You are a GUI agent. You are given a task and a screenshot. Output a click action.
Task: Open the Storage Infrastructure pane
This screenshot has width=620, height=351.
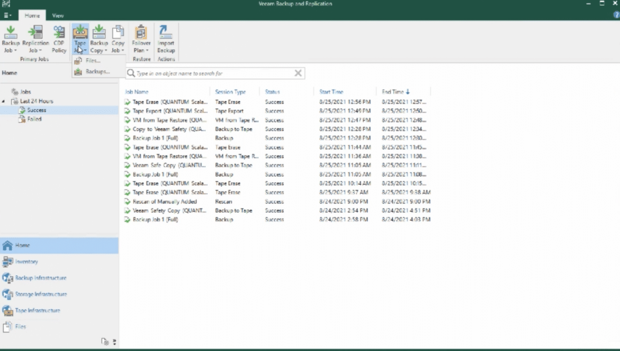point(59,294)
